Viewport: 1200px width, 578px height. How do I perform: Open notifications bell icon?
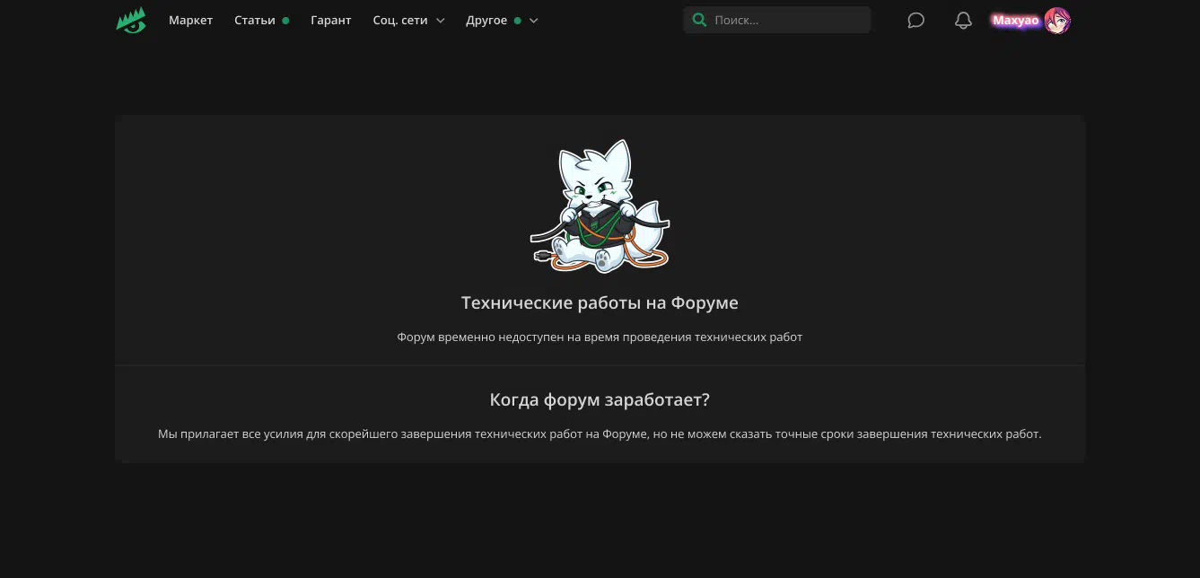(x=963, y=20)
